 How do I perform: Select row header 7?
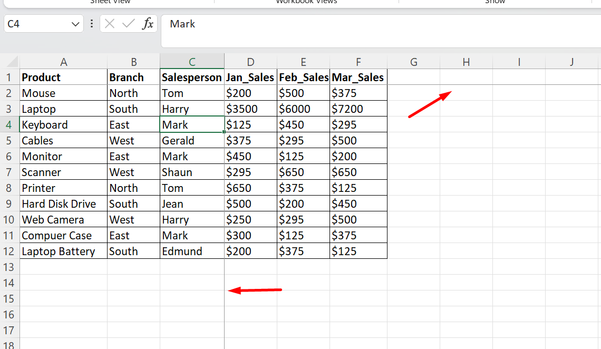click(9, 172)
